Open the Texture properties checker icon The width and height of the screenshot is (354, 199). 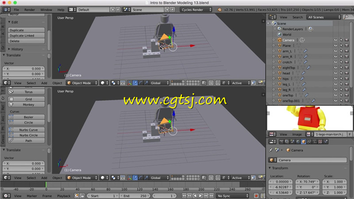(320, 142)
